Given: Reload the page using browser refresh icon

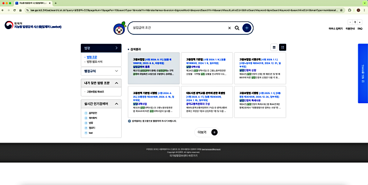Looking at the screenshot, I should [14, 10].
